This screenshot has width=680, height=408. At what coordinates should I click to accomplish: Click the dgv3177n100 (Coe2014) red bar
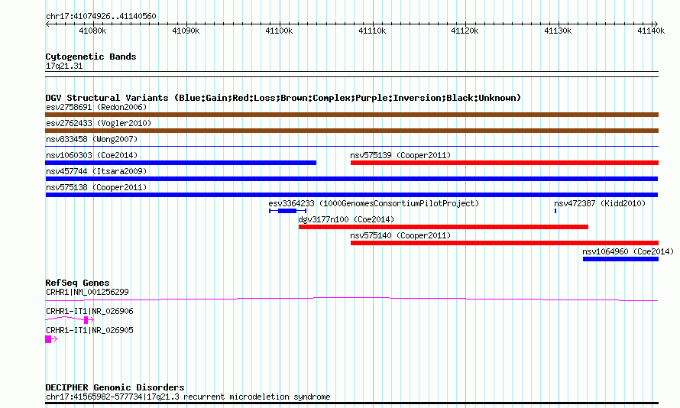pyautogui.click(x=443, y=227)
